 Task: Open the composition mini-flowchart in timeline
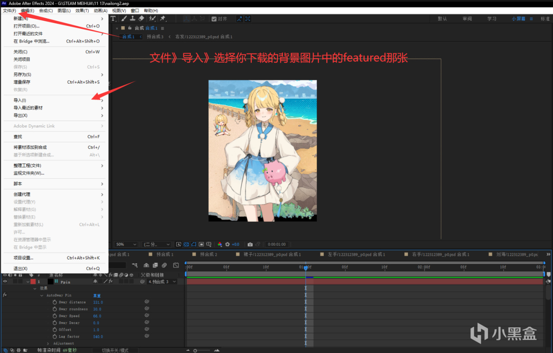tap(135, 265)
